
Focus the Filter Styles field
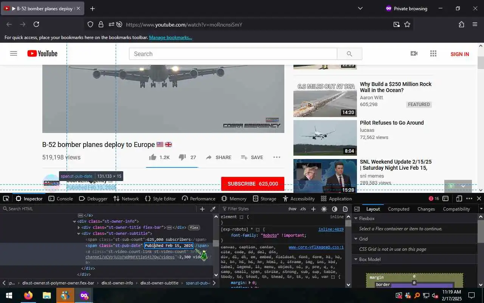pyautogui.click(x=254, y=209)
